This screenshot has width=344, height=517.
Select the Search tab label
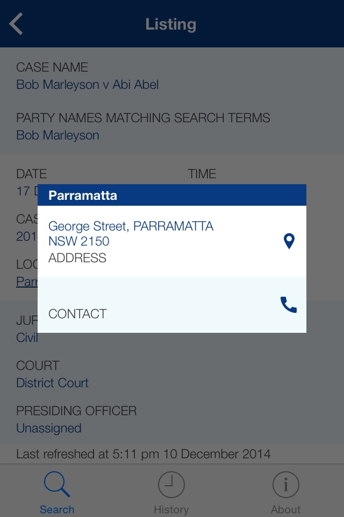[57, 509]
